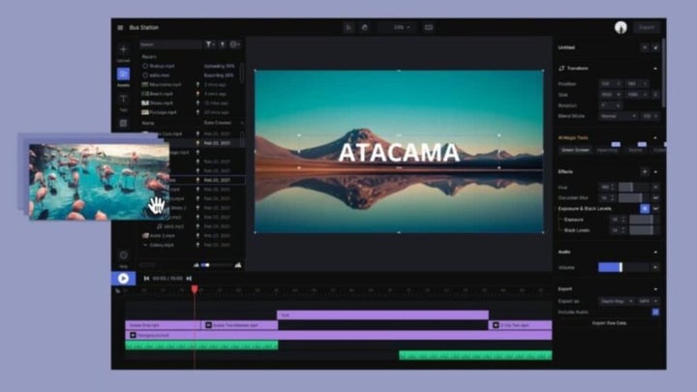Toggle the Include Audio checkbox

click(654, 312)
